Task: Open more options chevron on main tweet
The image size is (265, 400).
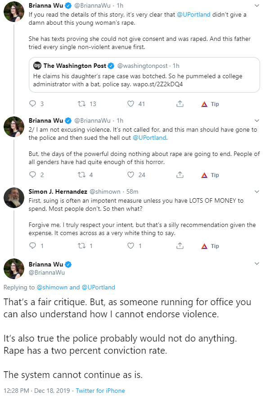Action: tap(257, 263)
